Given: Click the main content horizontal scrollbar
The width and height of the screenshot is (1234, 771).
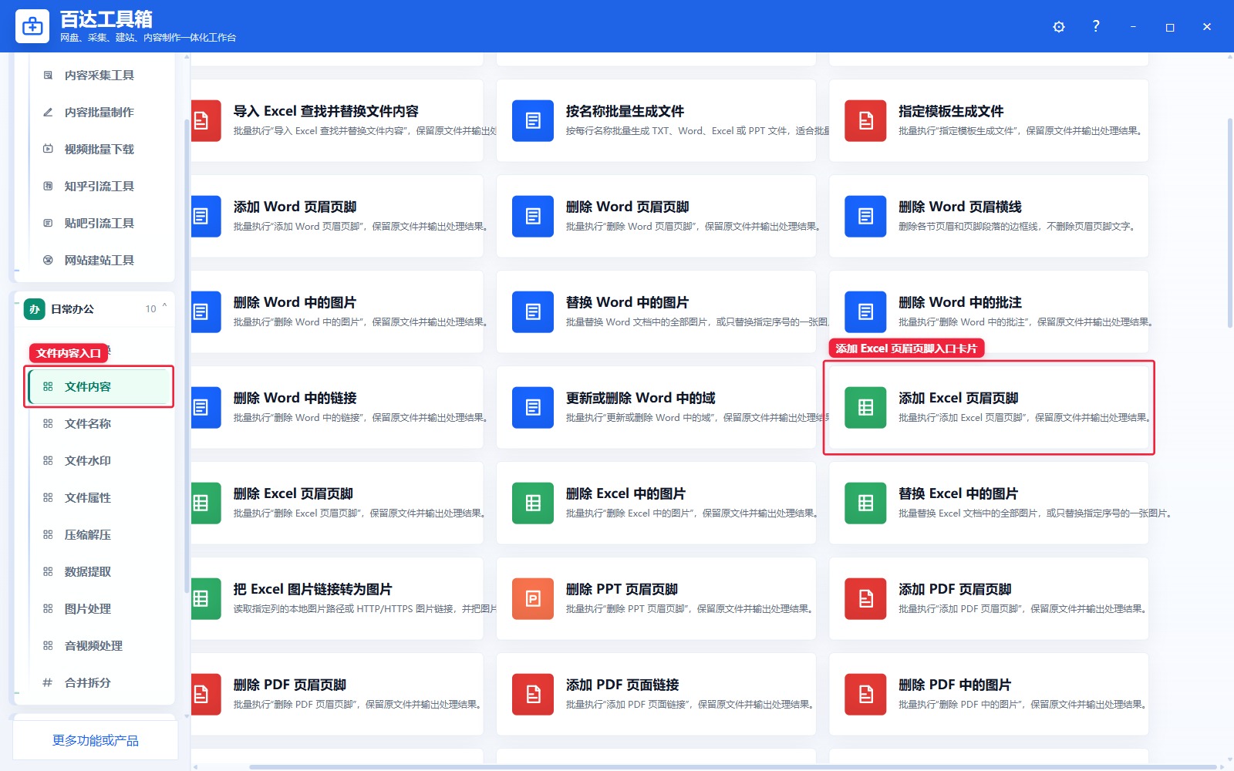Looking at the screenshot, I should coord(733,767).
